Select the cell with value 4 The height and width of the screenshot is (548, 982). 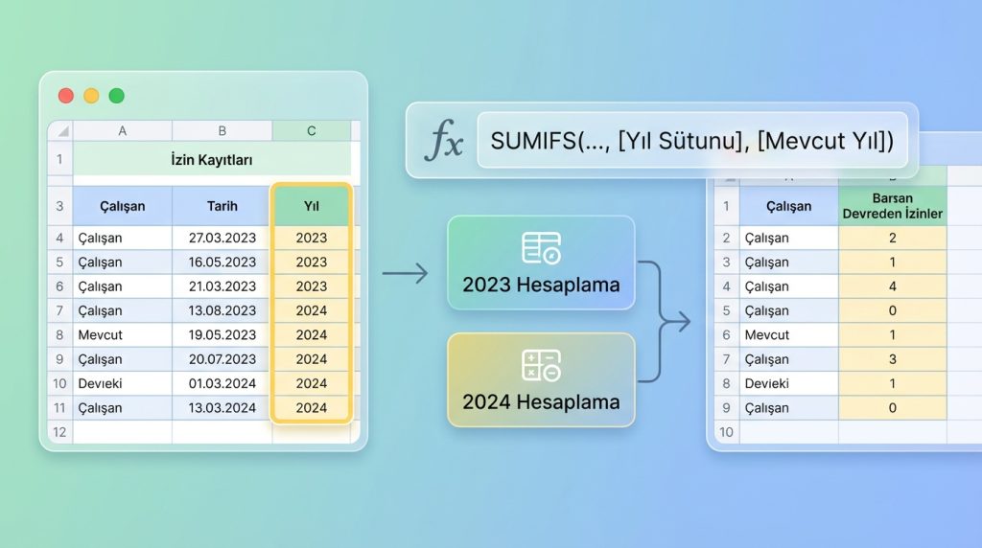click(892, 286)
